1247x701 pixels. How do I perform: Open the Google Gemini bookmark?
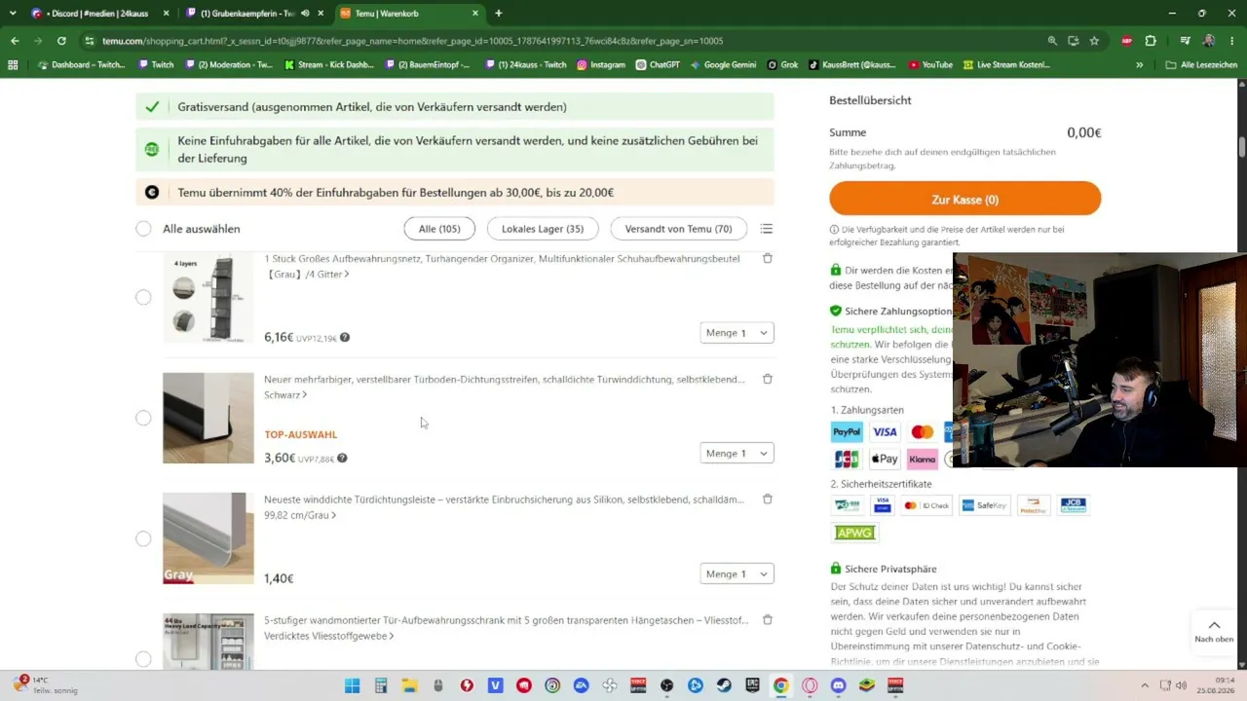click(x=723, y=65)
